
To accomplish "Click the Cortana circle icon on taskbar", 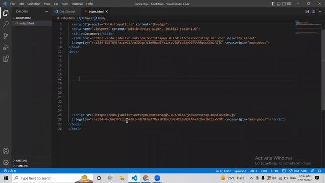I will (99, 178).
